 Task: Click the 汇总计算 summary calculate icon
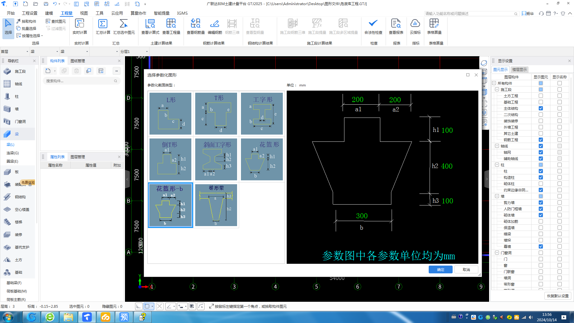click(103, 24)
